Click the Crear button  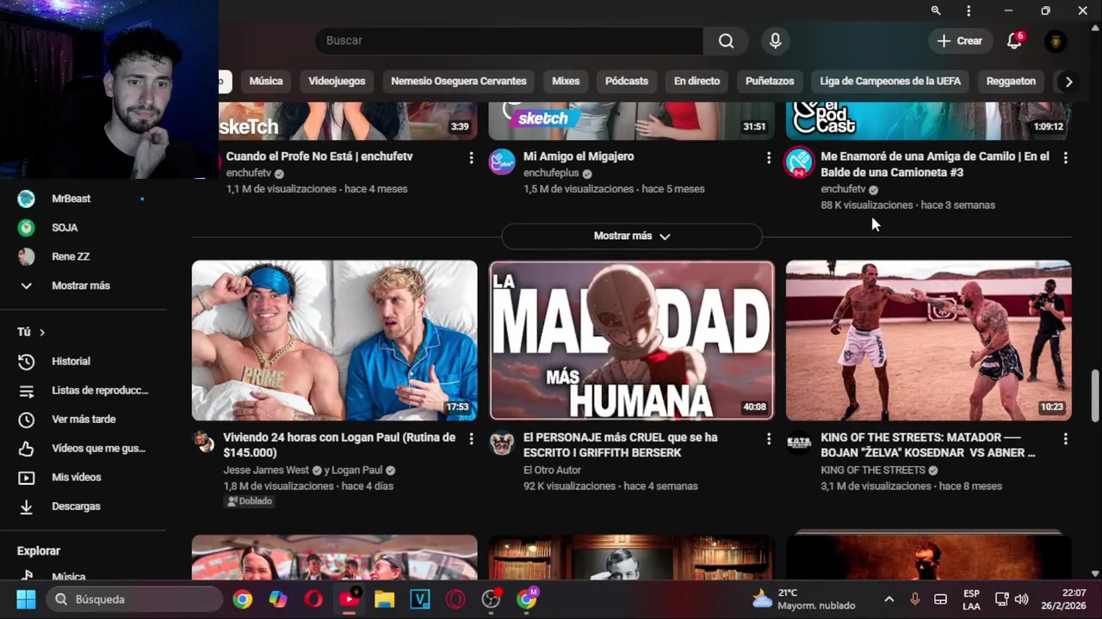click(959, 40)
